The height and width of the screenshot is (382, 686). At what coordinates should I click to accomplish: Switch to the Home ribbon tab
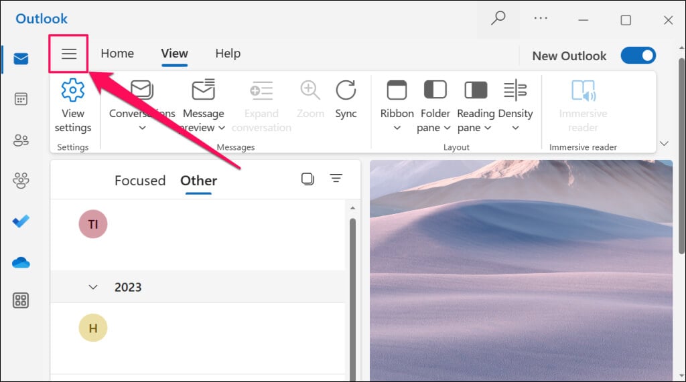click(117, 54)
